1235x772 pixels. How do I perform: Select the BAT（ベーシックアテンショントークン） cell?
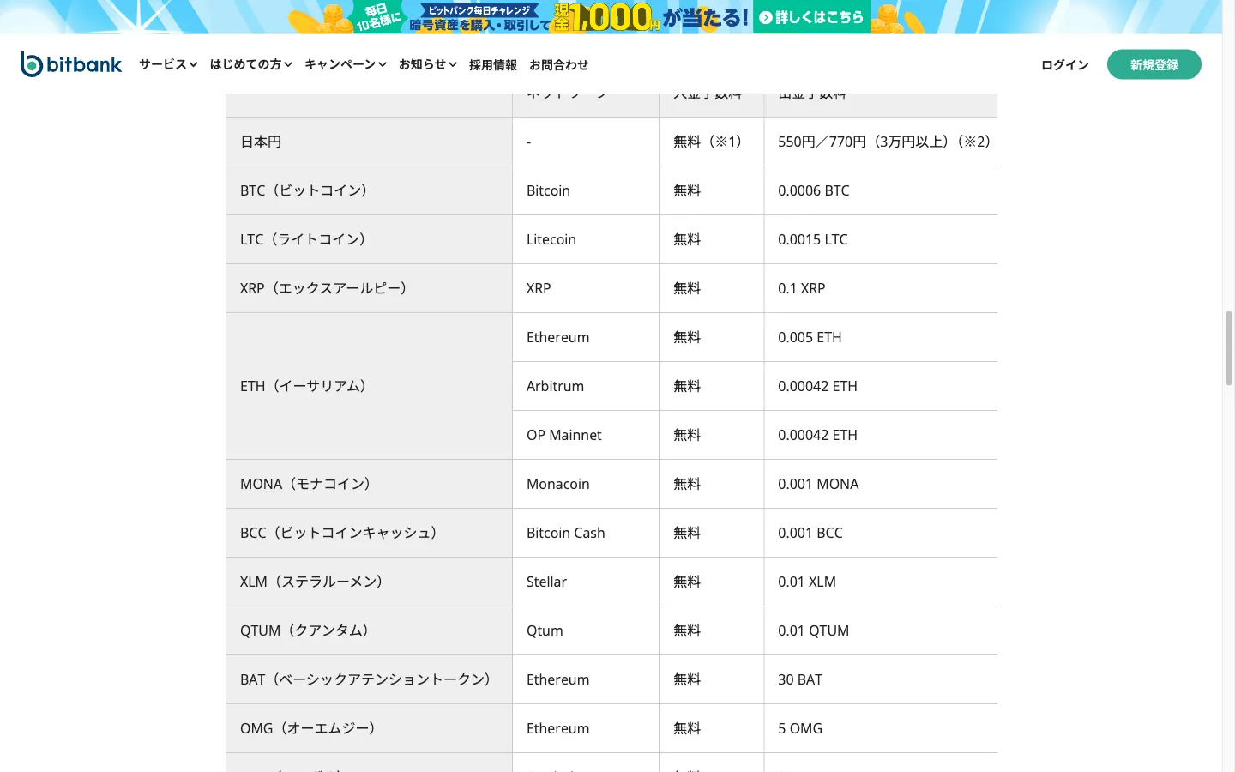pos(370,679)
